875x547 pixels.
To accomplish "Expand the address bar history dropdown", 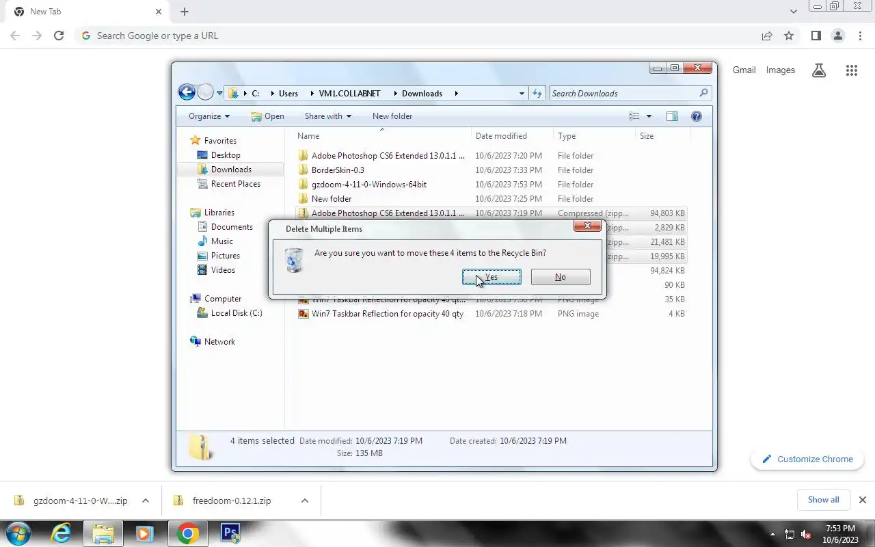I will tap(522, 93).
